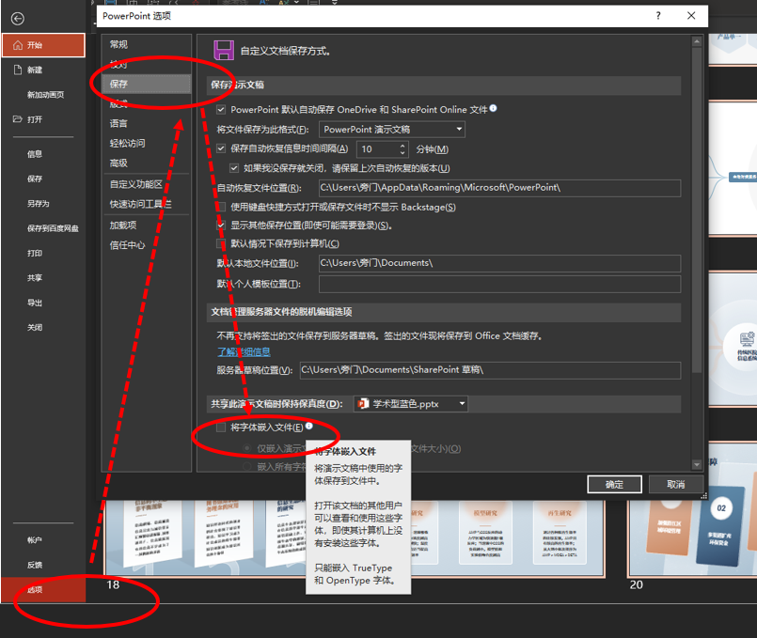The height and width of the screenshot is (638, 757).
Task: Toggle 如果我没保存就关闭 keep last version checkbox
Action: click(x=234, y=168)
